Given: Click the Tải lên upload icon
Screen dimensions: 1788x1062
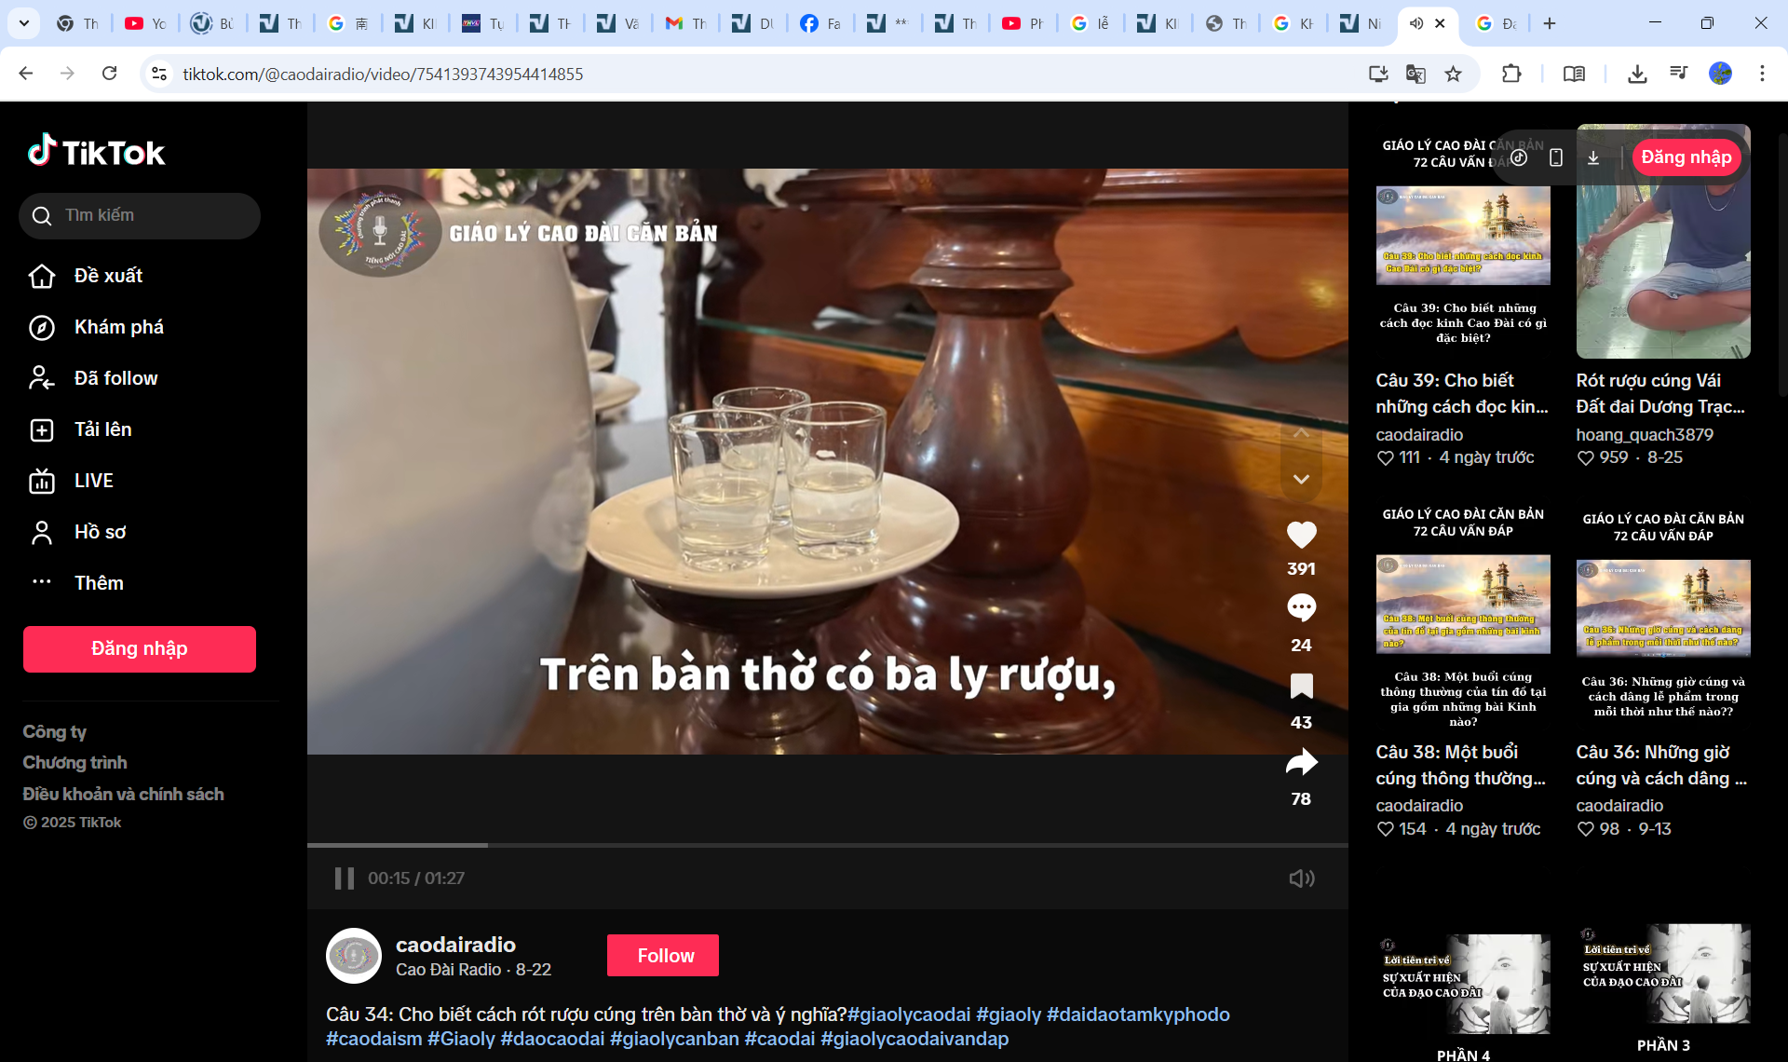Looking at the screenshot, I should pos(42,429).
